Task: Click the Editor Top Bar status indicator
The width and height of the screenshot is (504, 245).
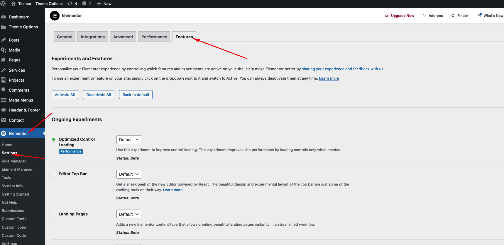Action: tap(54, 174)
